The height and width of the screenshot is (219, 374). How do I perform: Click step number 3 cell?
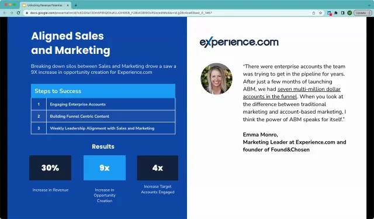(39, 128)
